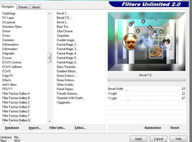Select the enki's filters category
The width and height of the screenshot is (192, 142).
point(9,85)
